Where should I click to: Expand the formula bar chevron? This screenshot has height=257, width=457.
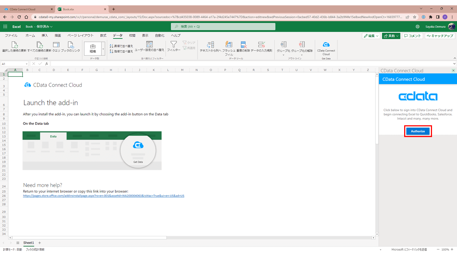tap(454, 64)
